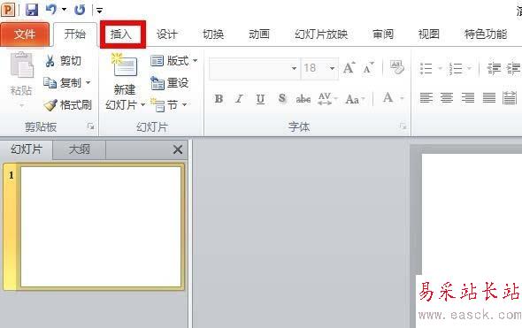Click the Redo icon
This screenshot has height=328, width=522.
pyautogui.click(x=80, y=10)
